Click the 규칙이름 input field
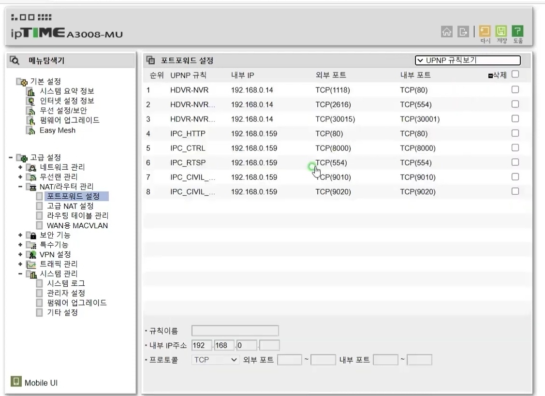The height and width of the screenshot is (396, 545). click(x=235, y=331)
